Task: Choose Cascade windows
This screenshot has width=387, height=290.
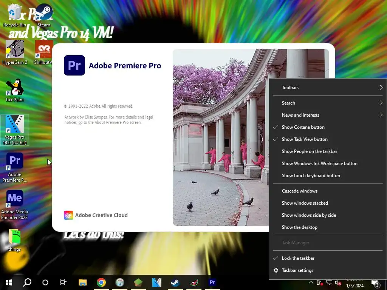Action: click(x=328, y=191)
